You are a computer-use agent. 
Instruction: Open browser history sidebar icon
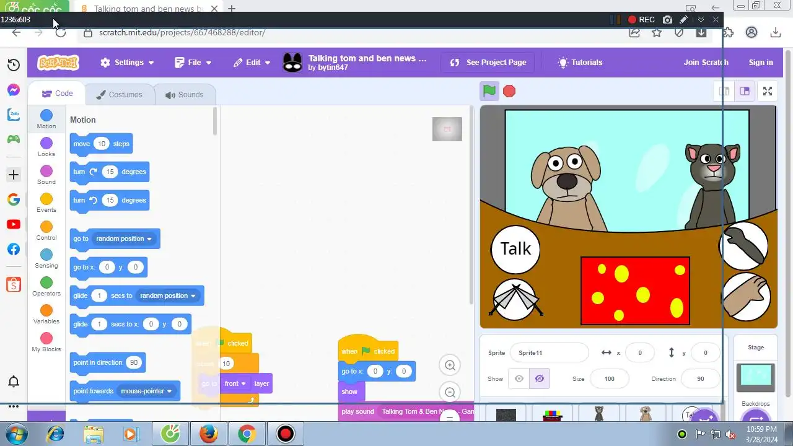[x=14, y=65]
